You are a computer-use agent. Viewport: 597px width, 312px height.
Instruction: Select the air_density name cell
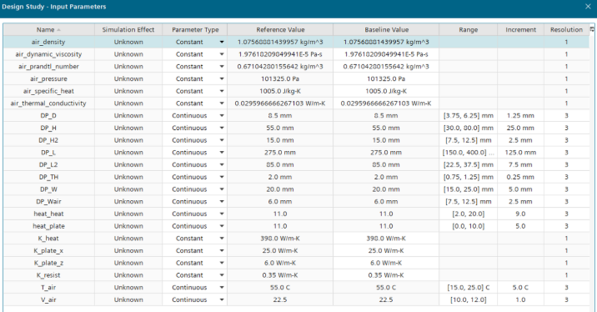(48, 42)
